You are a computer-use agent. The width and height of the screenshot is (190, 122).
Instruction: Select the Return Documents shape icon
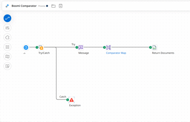155,47
